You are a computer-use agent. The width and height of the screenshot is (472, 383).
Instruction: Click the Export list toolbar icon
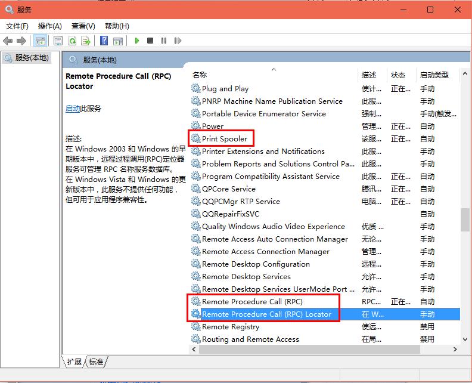tap(86, 41)
